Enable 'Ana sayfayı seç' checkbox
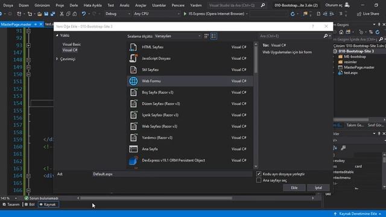 pyautogui.click(x=259, y=180)
